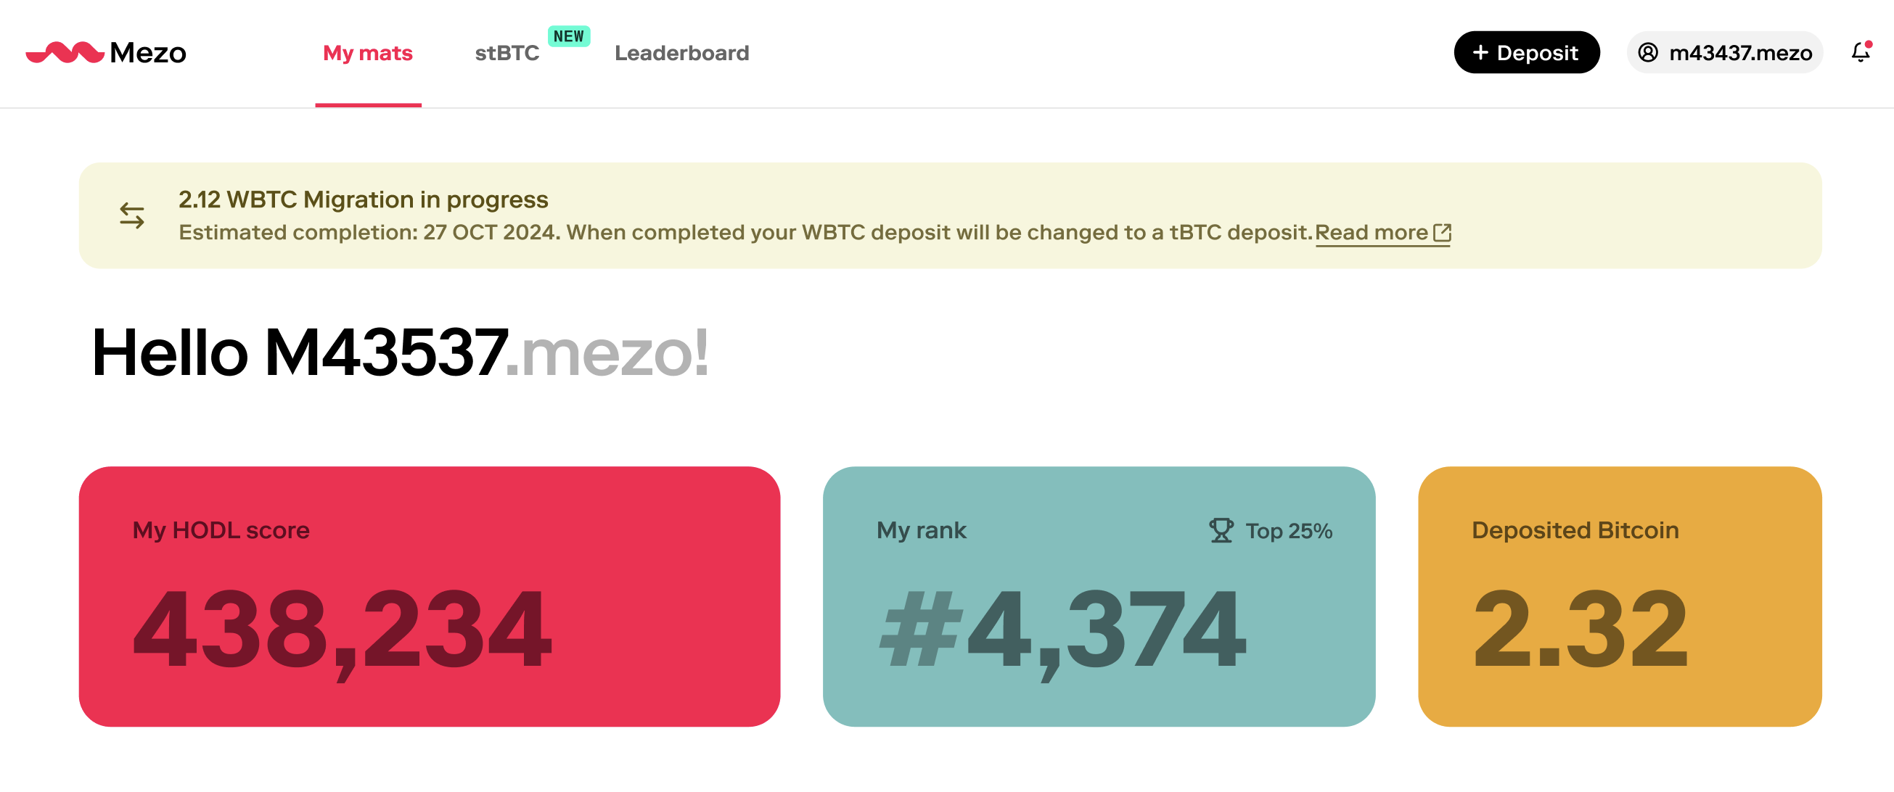Click the migration swap arrows icon
1894x792 pixels.
(x=132, y=215)
